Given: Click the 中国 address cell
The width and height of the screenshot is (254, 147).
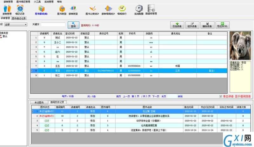Looking at the screenshot, I should pos(178,66).
